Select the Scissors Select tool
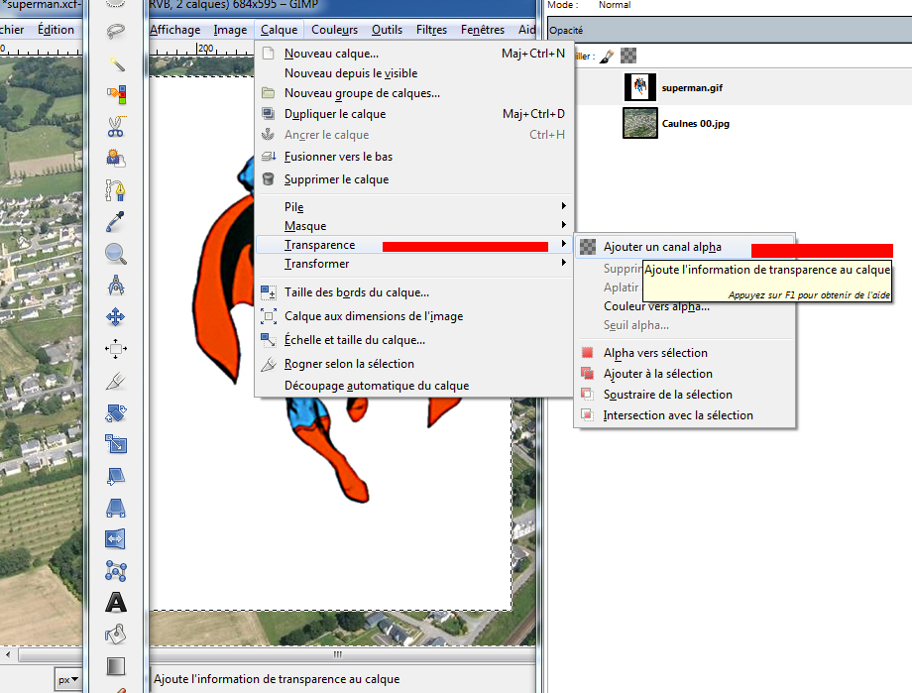This screenshot has height=693, width=912. [x=116, y=126]
